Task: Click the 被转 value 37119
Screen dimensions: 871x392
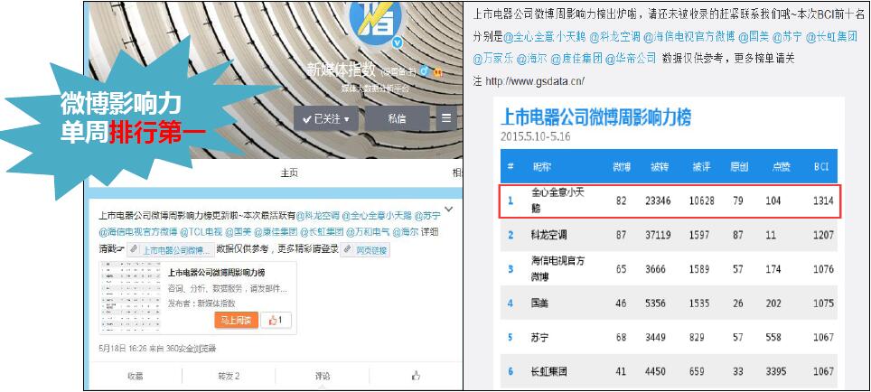Action: tap(658, 235)
